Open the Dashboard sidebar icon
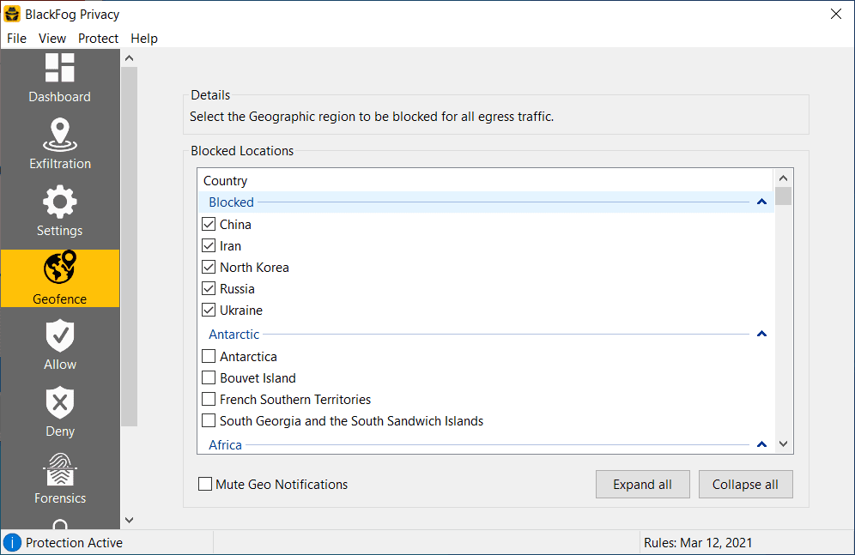Viewport: 855px width, 555px height. pyautogui.click(x=60, y=68)
